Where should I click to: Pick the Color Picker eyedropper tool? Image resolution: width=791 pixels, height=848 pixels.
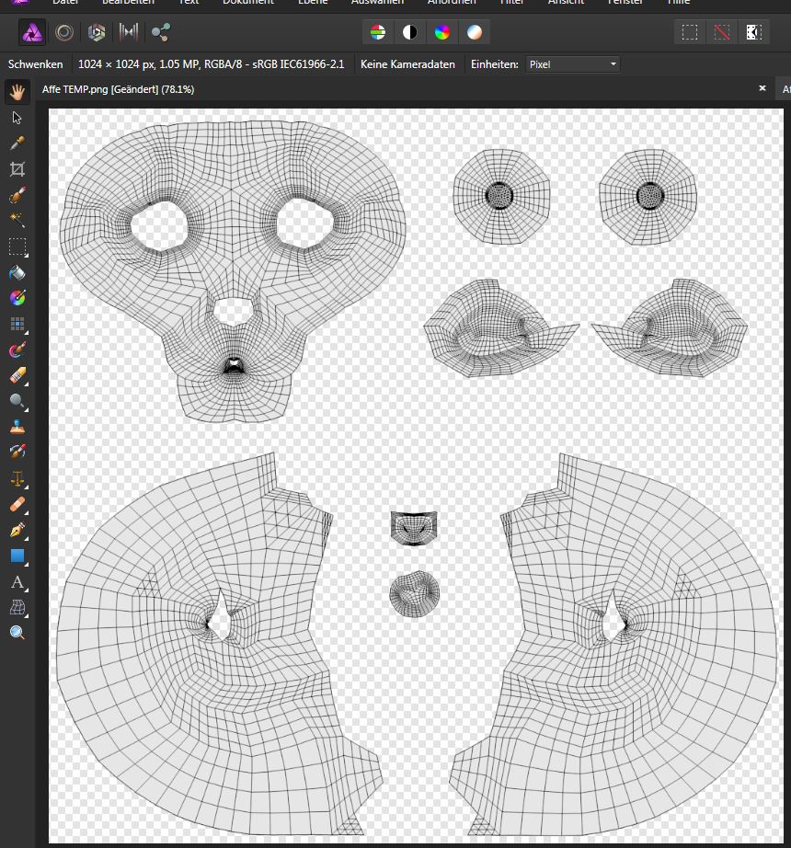coord(17,143)
